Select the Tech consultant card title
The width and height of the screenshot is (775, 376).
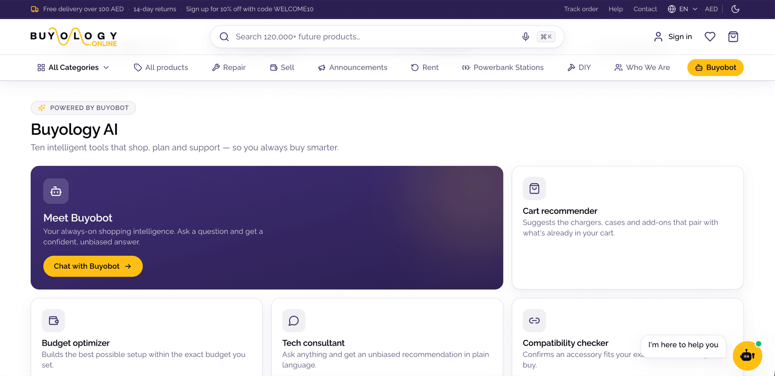point(313,343)
